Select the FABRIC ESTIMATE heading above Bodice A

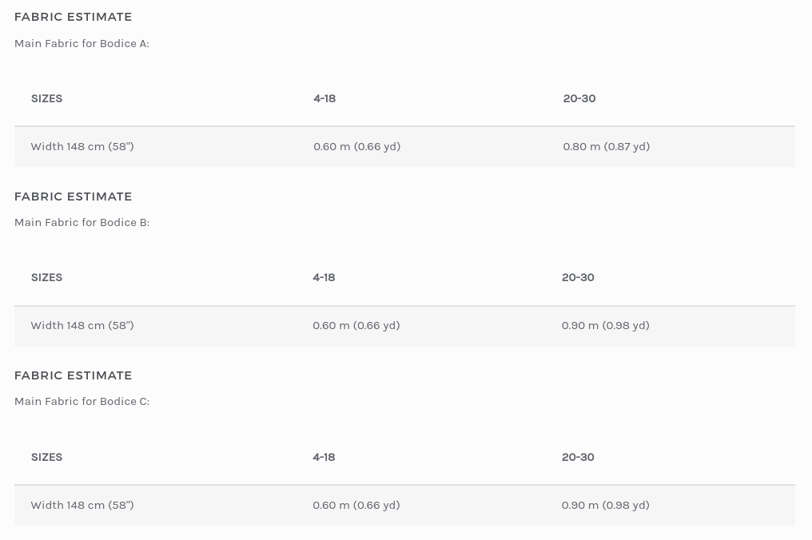[x=73, y=17]
